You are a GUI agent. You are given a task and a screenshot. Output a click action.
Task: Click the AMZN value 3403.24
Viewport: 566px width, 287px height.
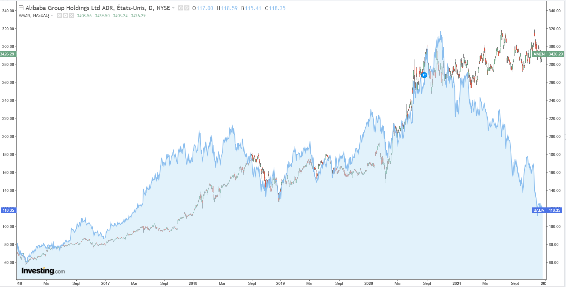(120, 16)
